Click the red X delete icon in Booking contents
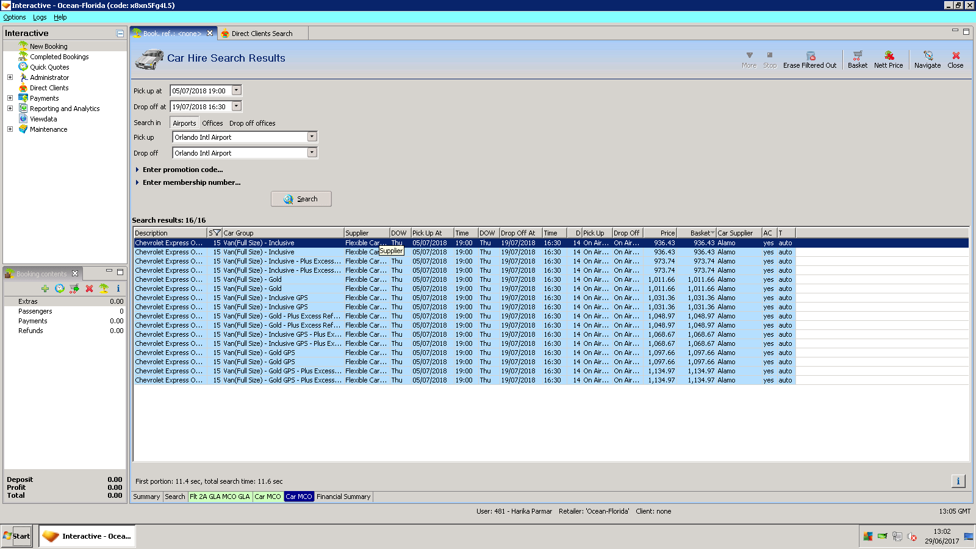This screenshot has width=976, height=549. point(89,289)
